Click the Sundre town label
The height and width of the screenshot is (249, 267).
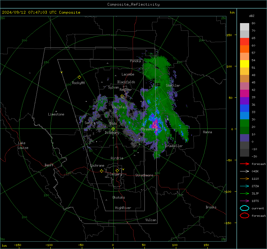point(90,123)
